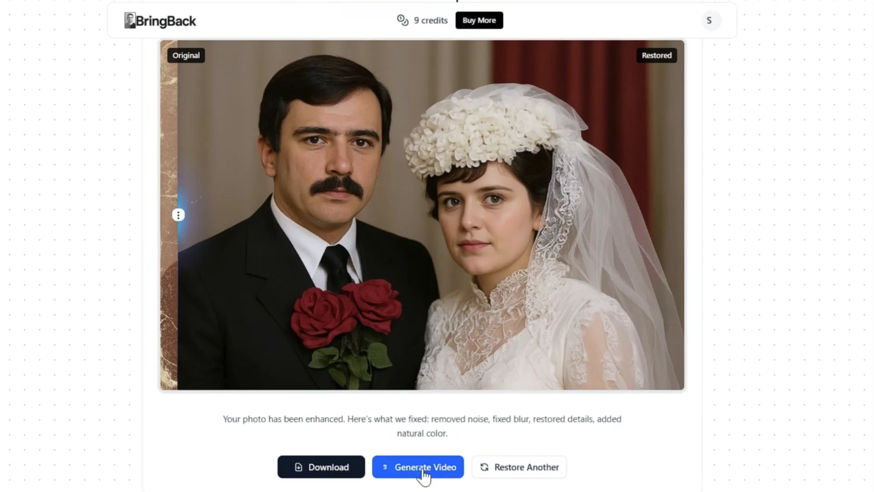Click the small icon on Generate Video button

385,467
